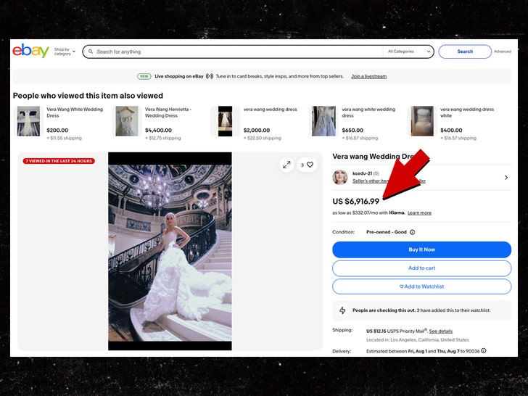Open the $4,400 Vera Wang Henrietta dress thumbnail
Image resolution: width=528 pixels, height=396 pixels.
click(x=127, y=121)
